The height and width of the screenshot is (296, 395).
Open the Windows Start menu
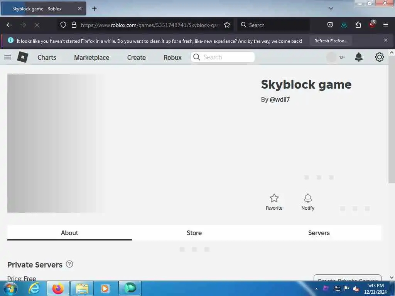[x=10, y=288]
